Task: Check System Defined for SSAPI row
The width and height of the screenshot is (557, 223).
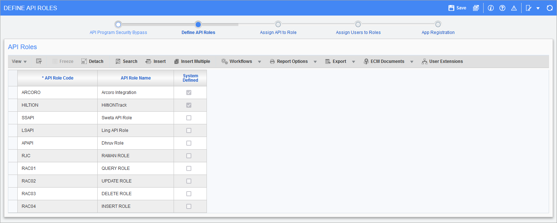Action: coord(189,118)
